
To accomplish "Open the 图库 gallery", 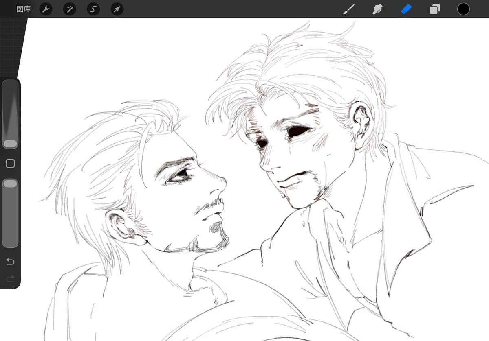I will (x=24, y=9).
